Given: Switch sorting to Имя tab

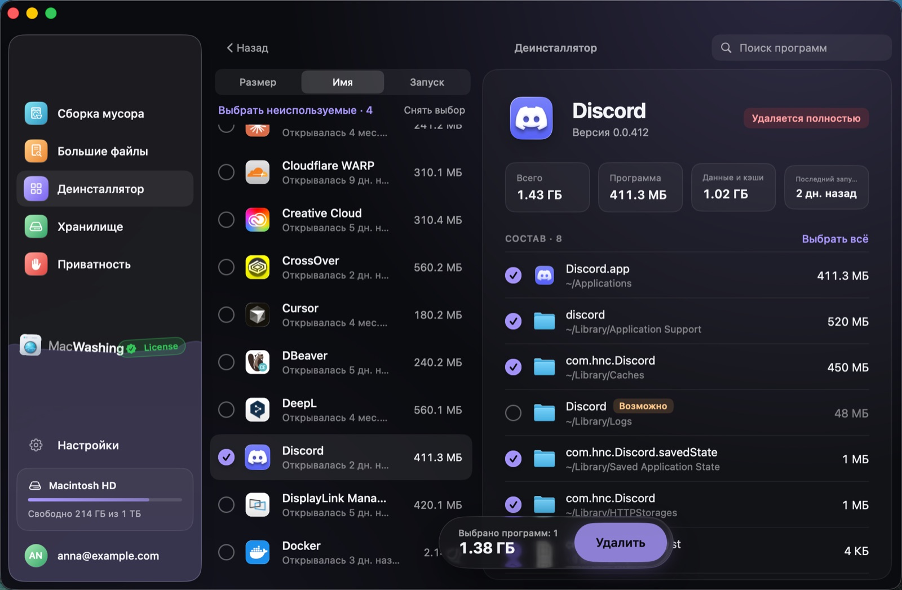Looking at the screenshot, I should pyautogui.click(x=343, y=82).
